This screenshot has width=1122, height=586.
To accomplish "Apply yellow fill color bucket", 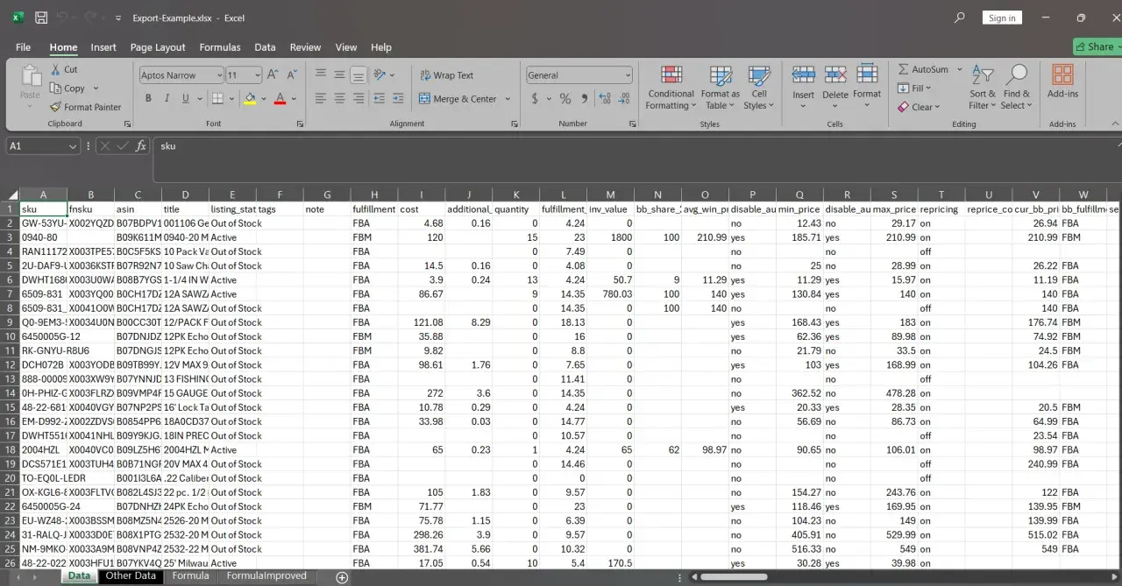I will click(x=250, y=99).
